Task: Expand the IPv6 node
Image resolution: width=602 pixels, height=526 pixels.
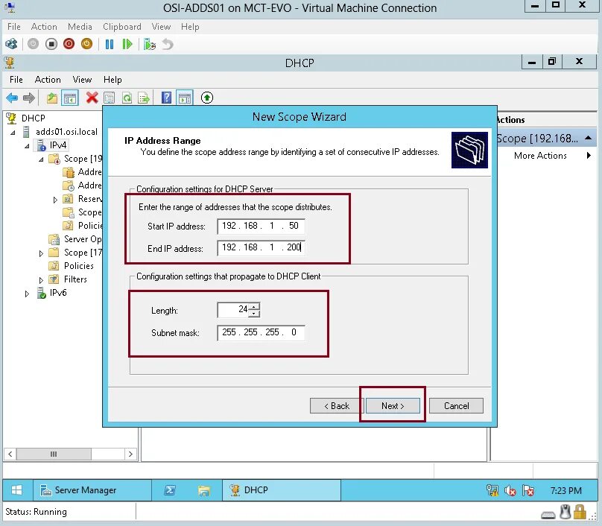Action: click(x=27, y=293)
